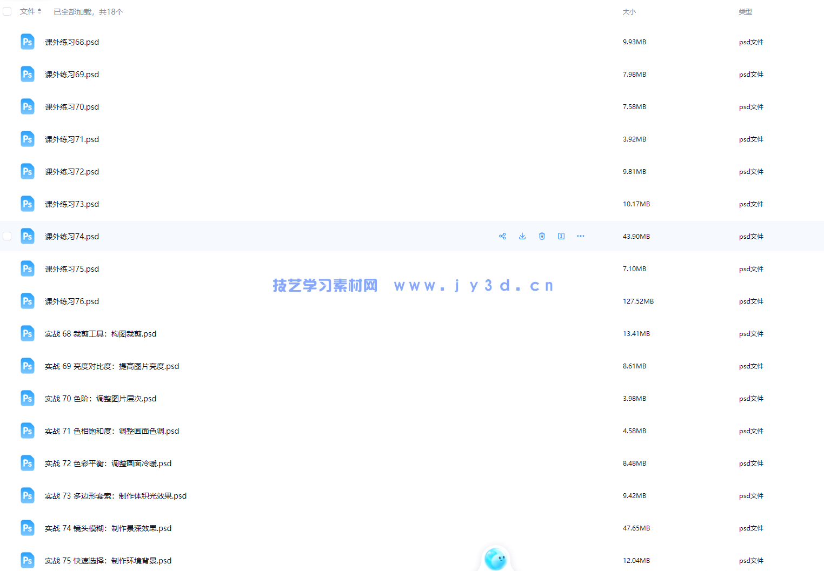
Task: Open 实战 68 裁剪工具：构图裁剪.psd
Action: 101,334
